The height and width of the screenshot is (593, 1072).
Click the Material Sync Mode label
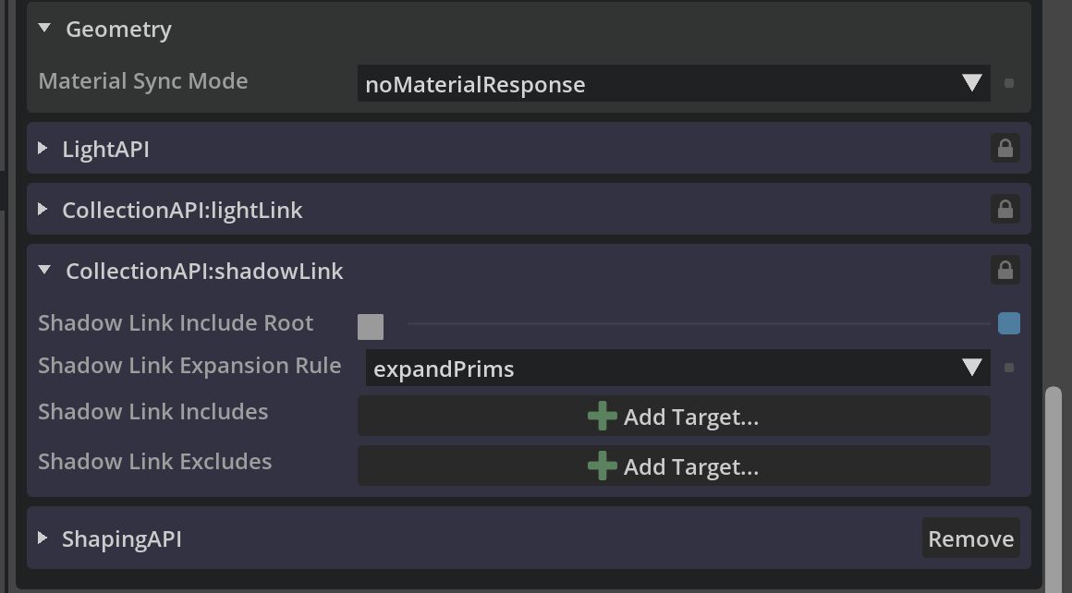point(143,81)
